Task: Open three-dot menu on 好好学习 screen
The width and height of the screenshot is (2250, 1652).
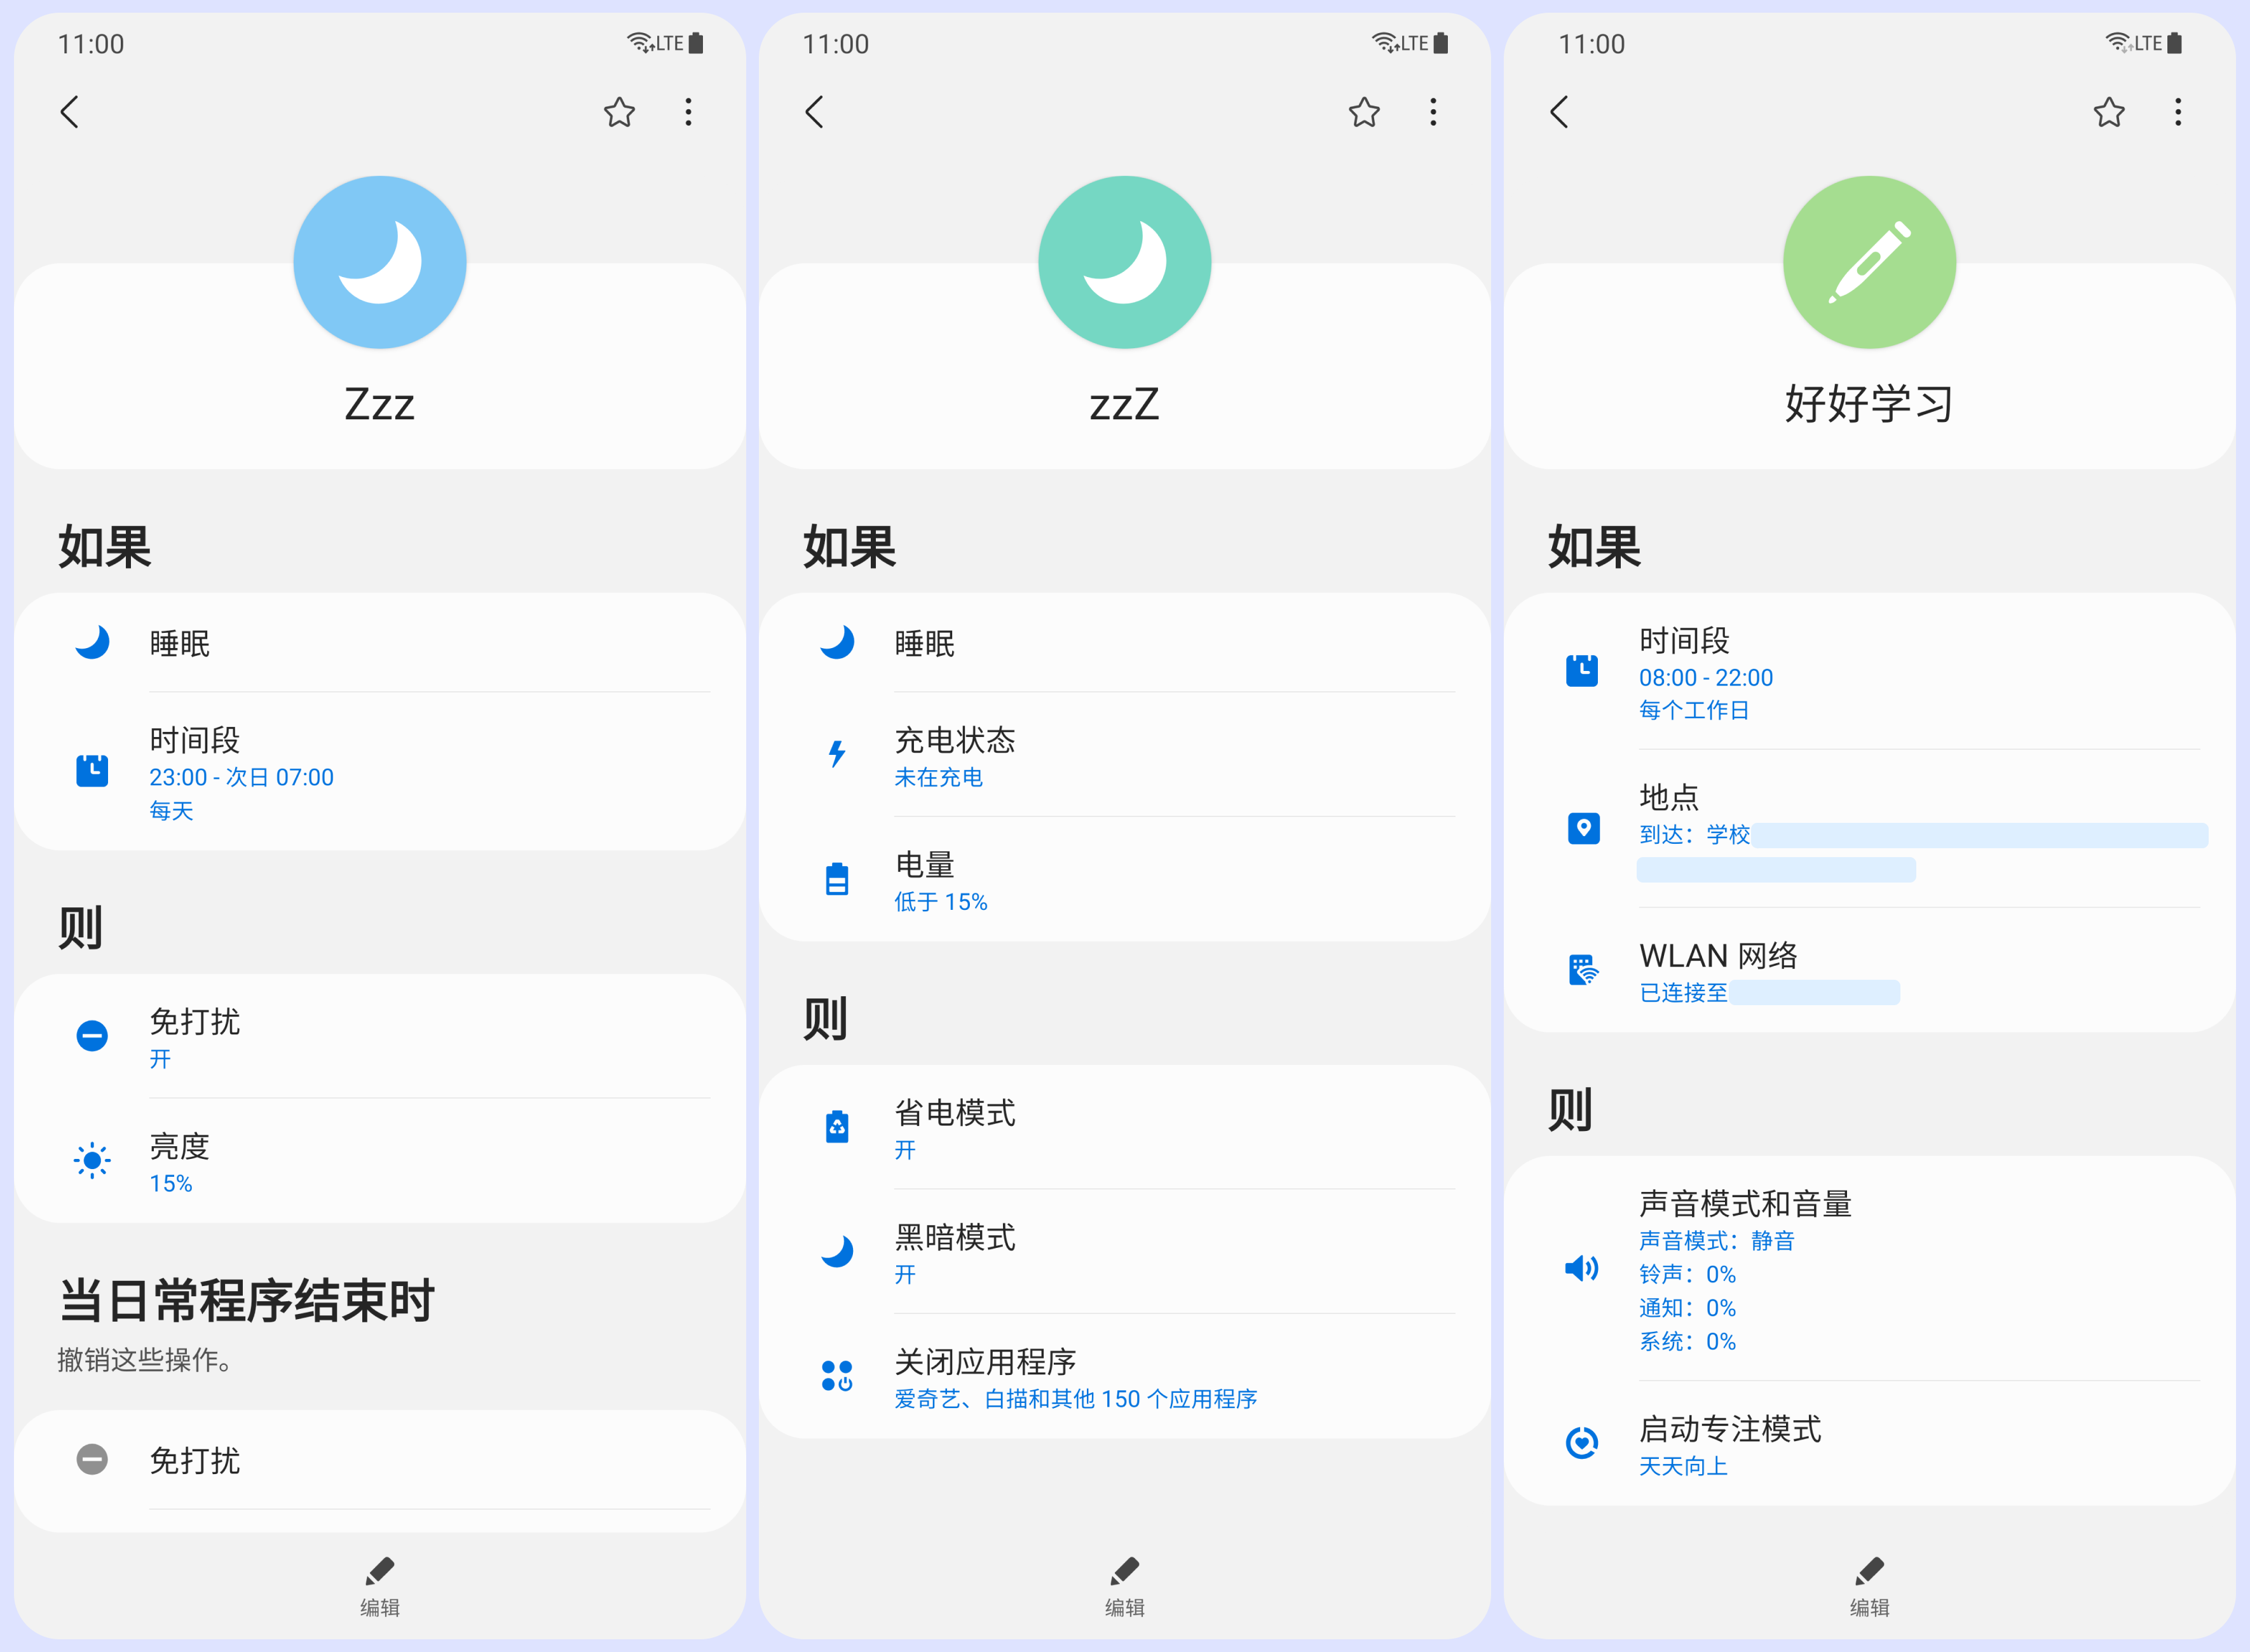Action: click(2177, 112)
